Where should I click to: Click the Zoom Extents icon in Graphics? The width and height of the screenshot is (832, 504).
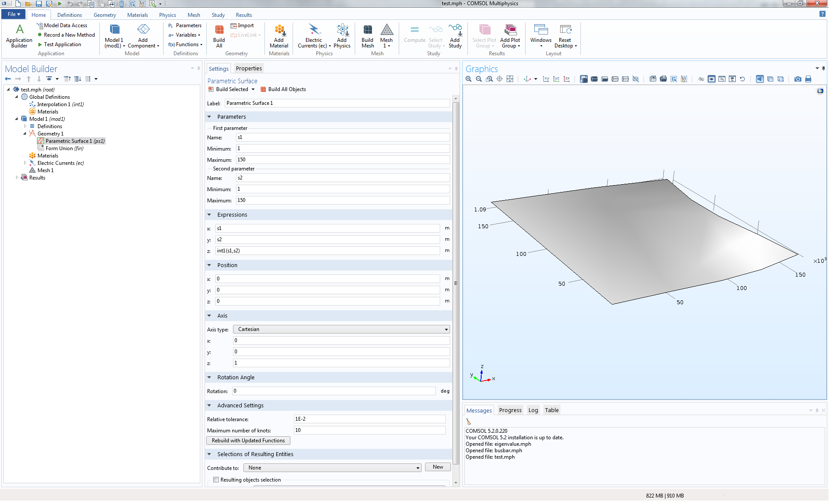(510, 79)
